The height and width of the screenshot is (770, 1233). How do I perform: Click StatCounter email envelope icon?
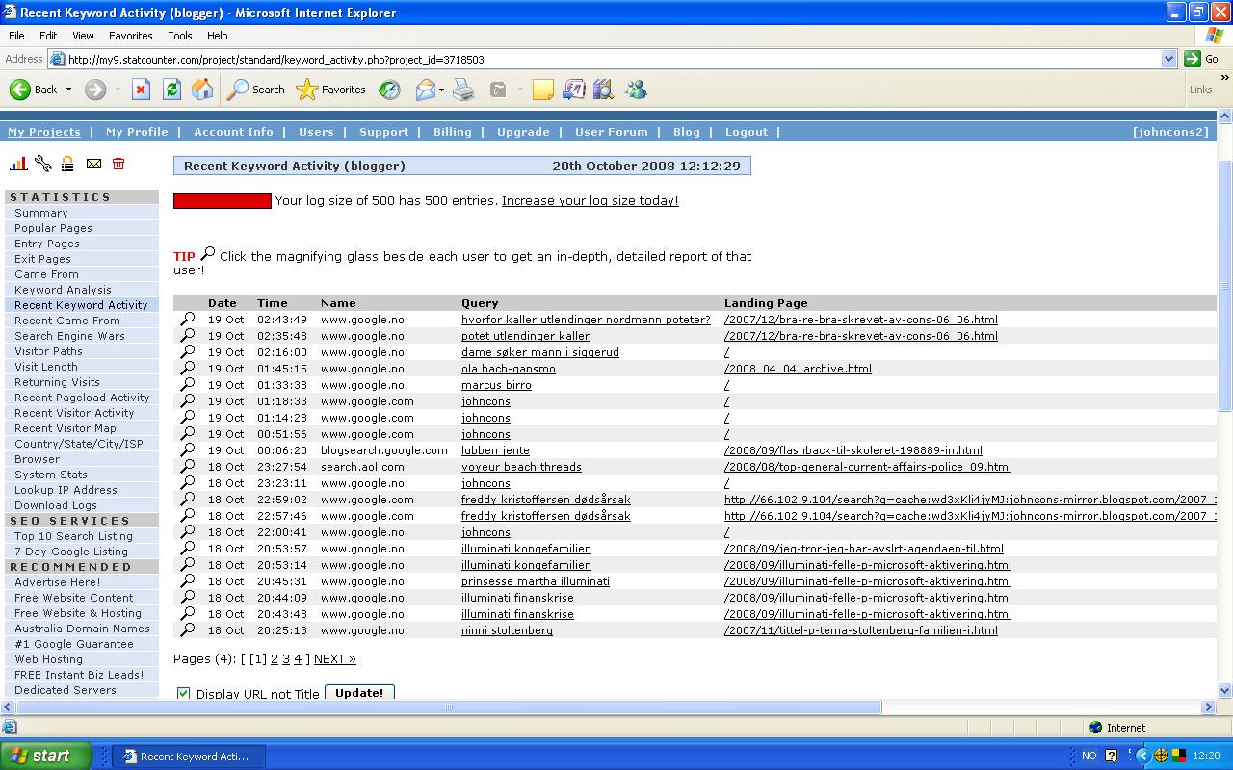[93, 164]
